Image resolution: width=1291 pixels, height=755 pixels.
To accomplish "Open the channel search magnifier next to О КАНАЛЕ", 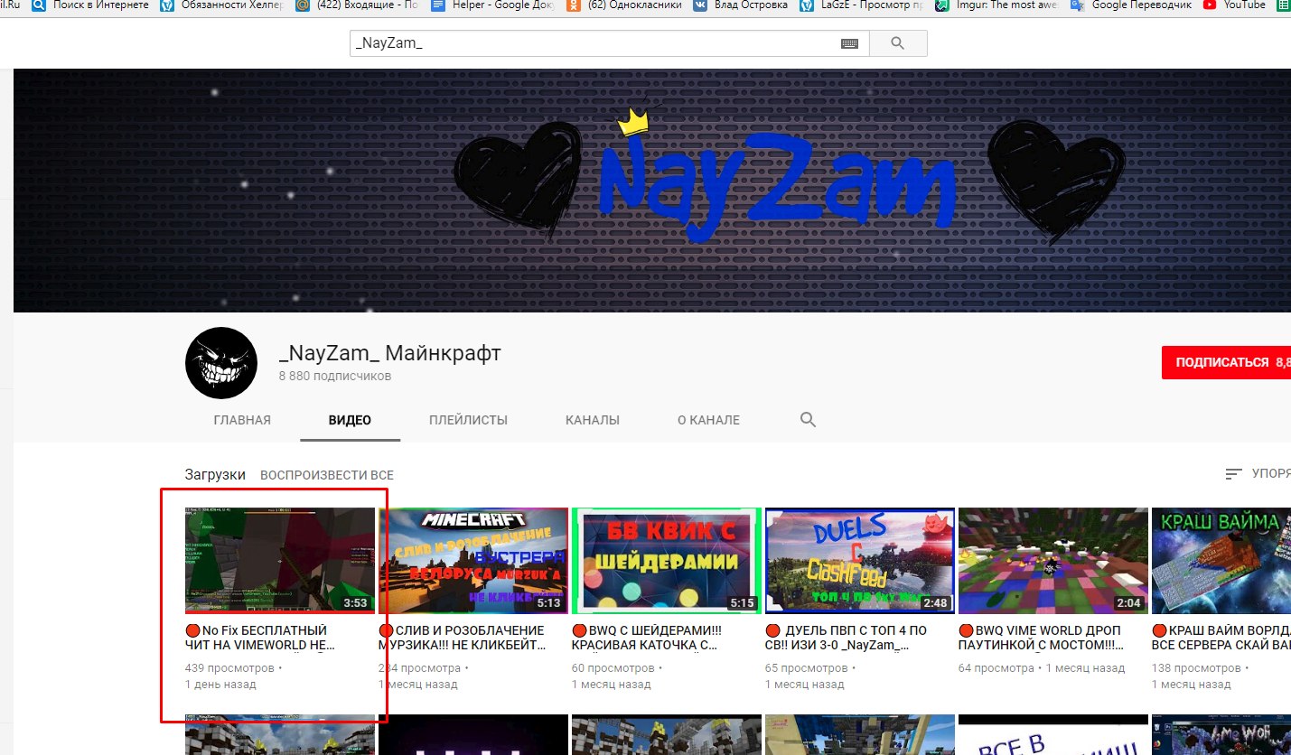I will tap(809, 420).
